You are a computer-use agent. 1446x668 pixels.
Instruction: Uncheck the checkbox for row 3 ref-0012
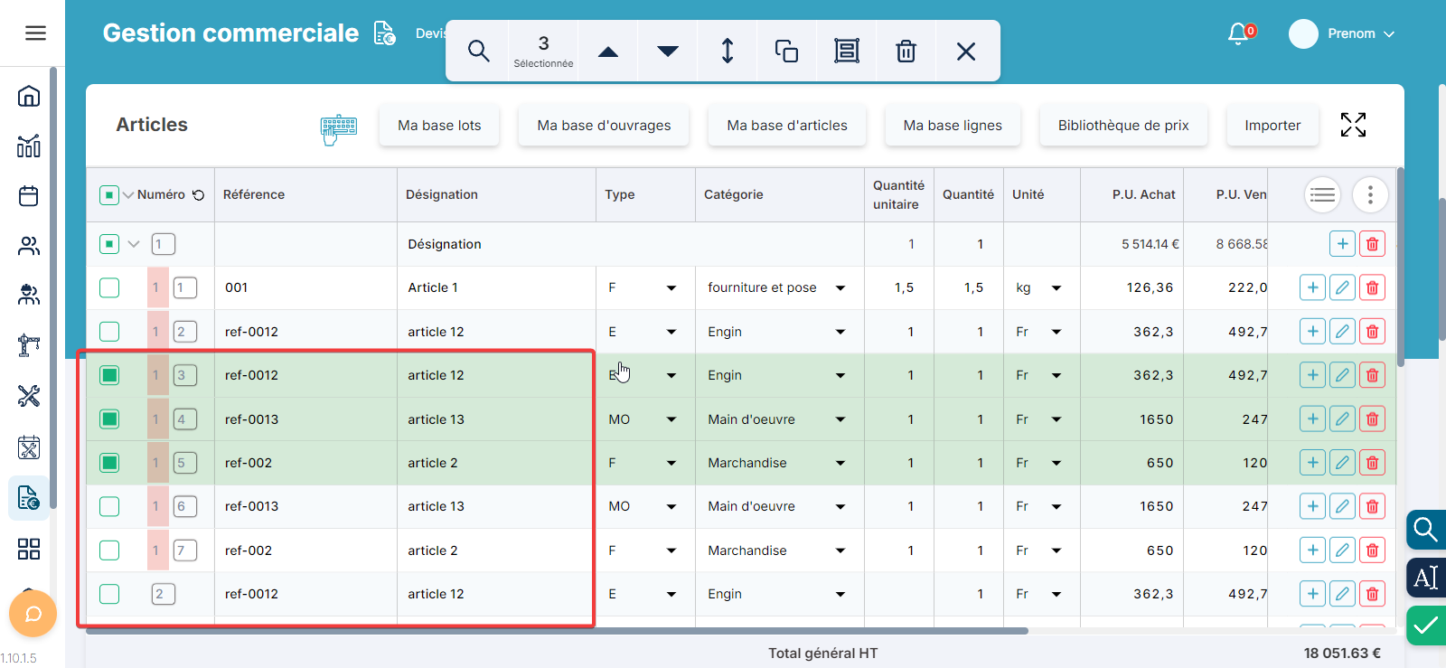109,375
